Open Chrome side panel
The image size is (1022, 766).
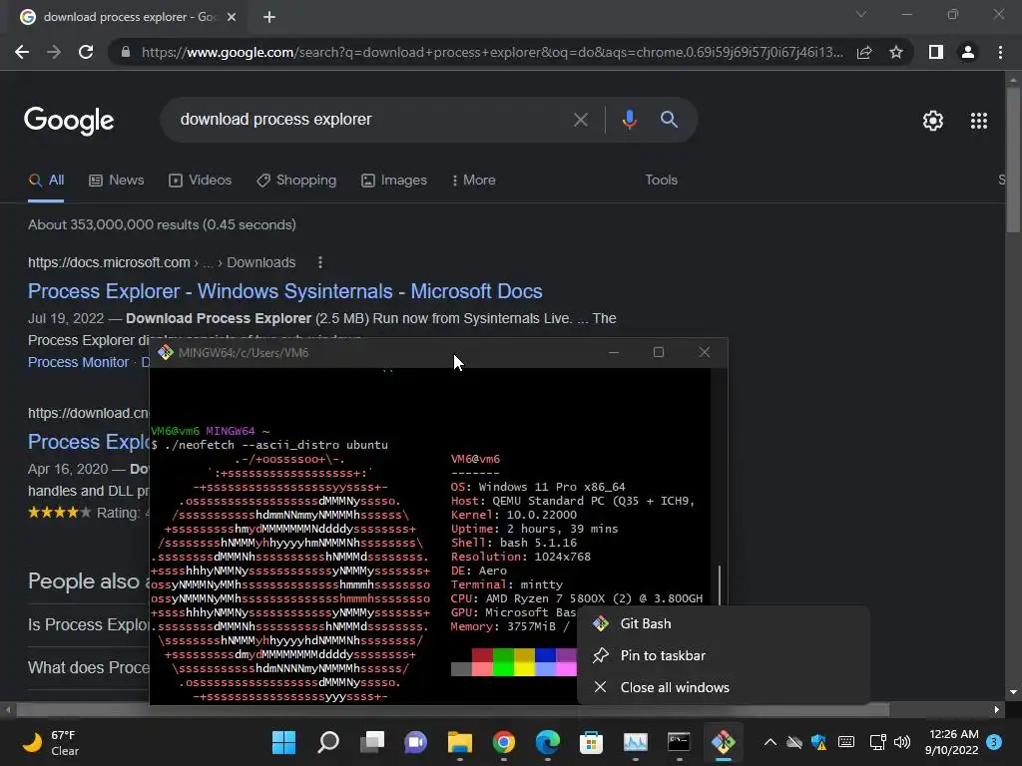tap(936, 52)
